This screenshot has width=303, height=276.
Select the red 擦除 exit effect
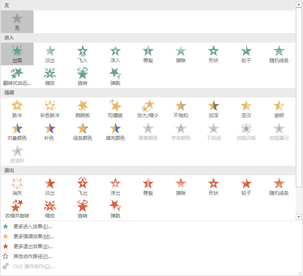pos(181,186)
